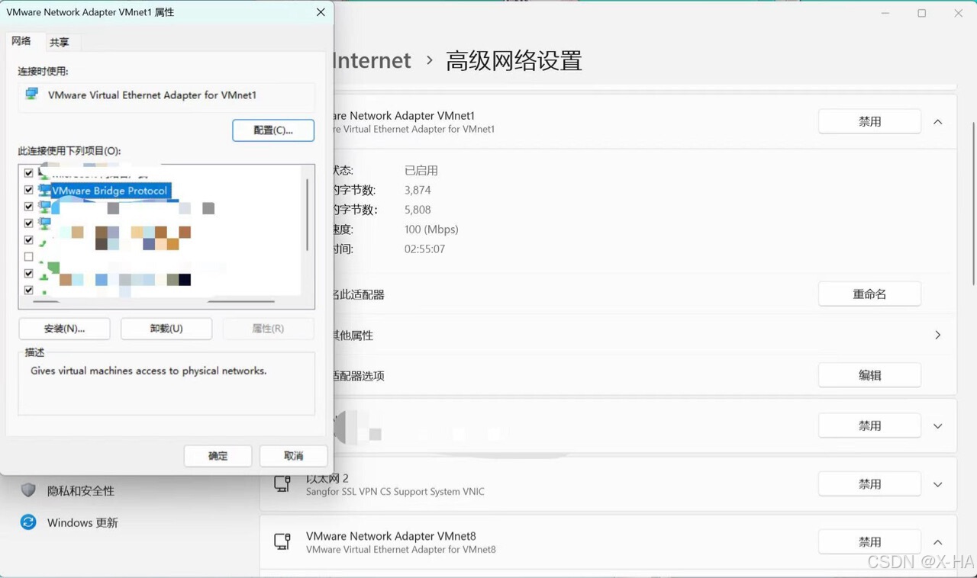
Task: Click the greyed 属性(R) button
Action: click(x=268, y=329)
